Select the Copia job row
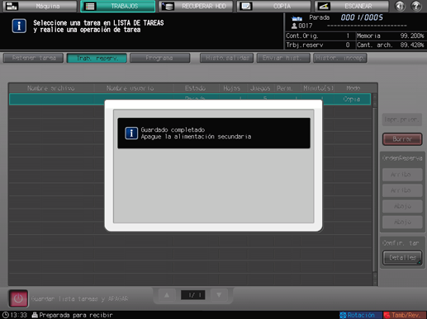The height and width of the screenshot is (319, 427). click(x=190, y=99)
